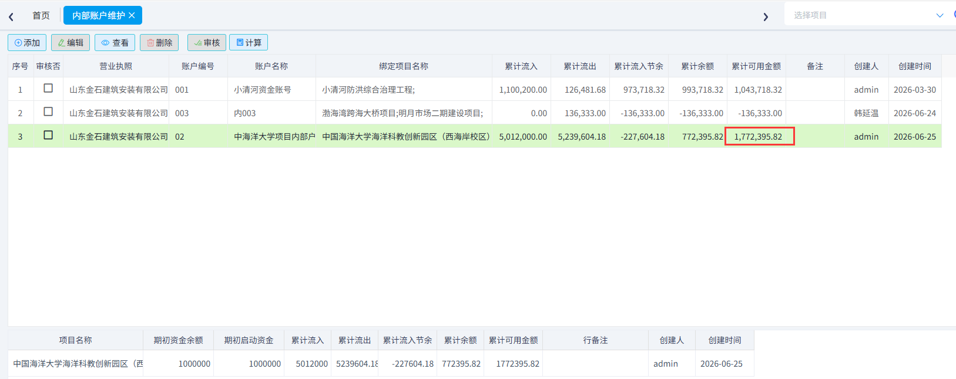Expand the 选择项目 dropdown arrow
This screenshot has width=956, height=379.
(940, 15)
